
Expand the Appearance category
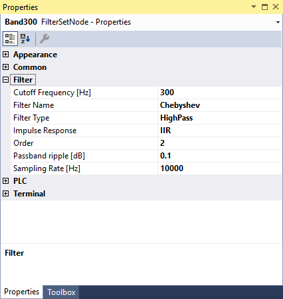coord(6,55)
